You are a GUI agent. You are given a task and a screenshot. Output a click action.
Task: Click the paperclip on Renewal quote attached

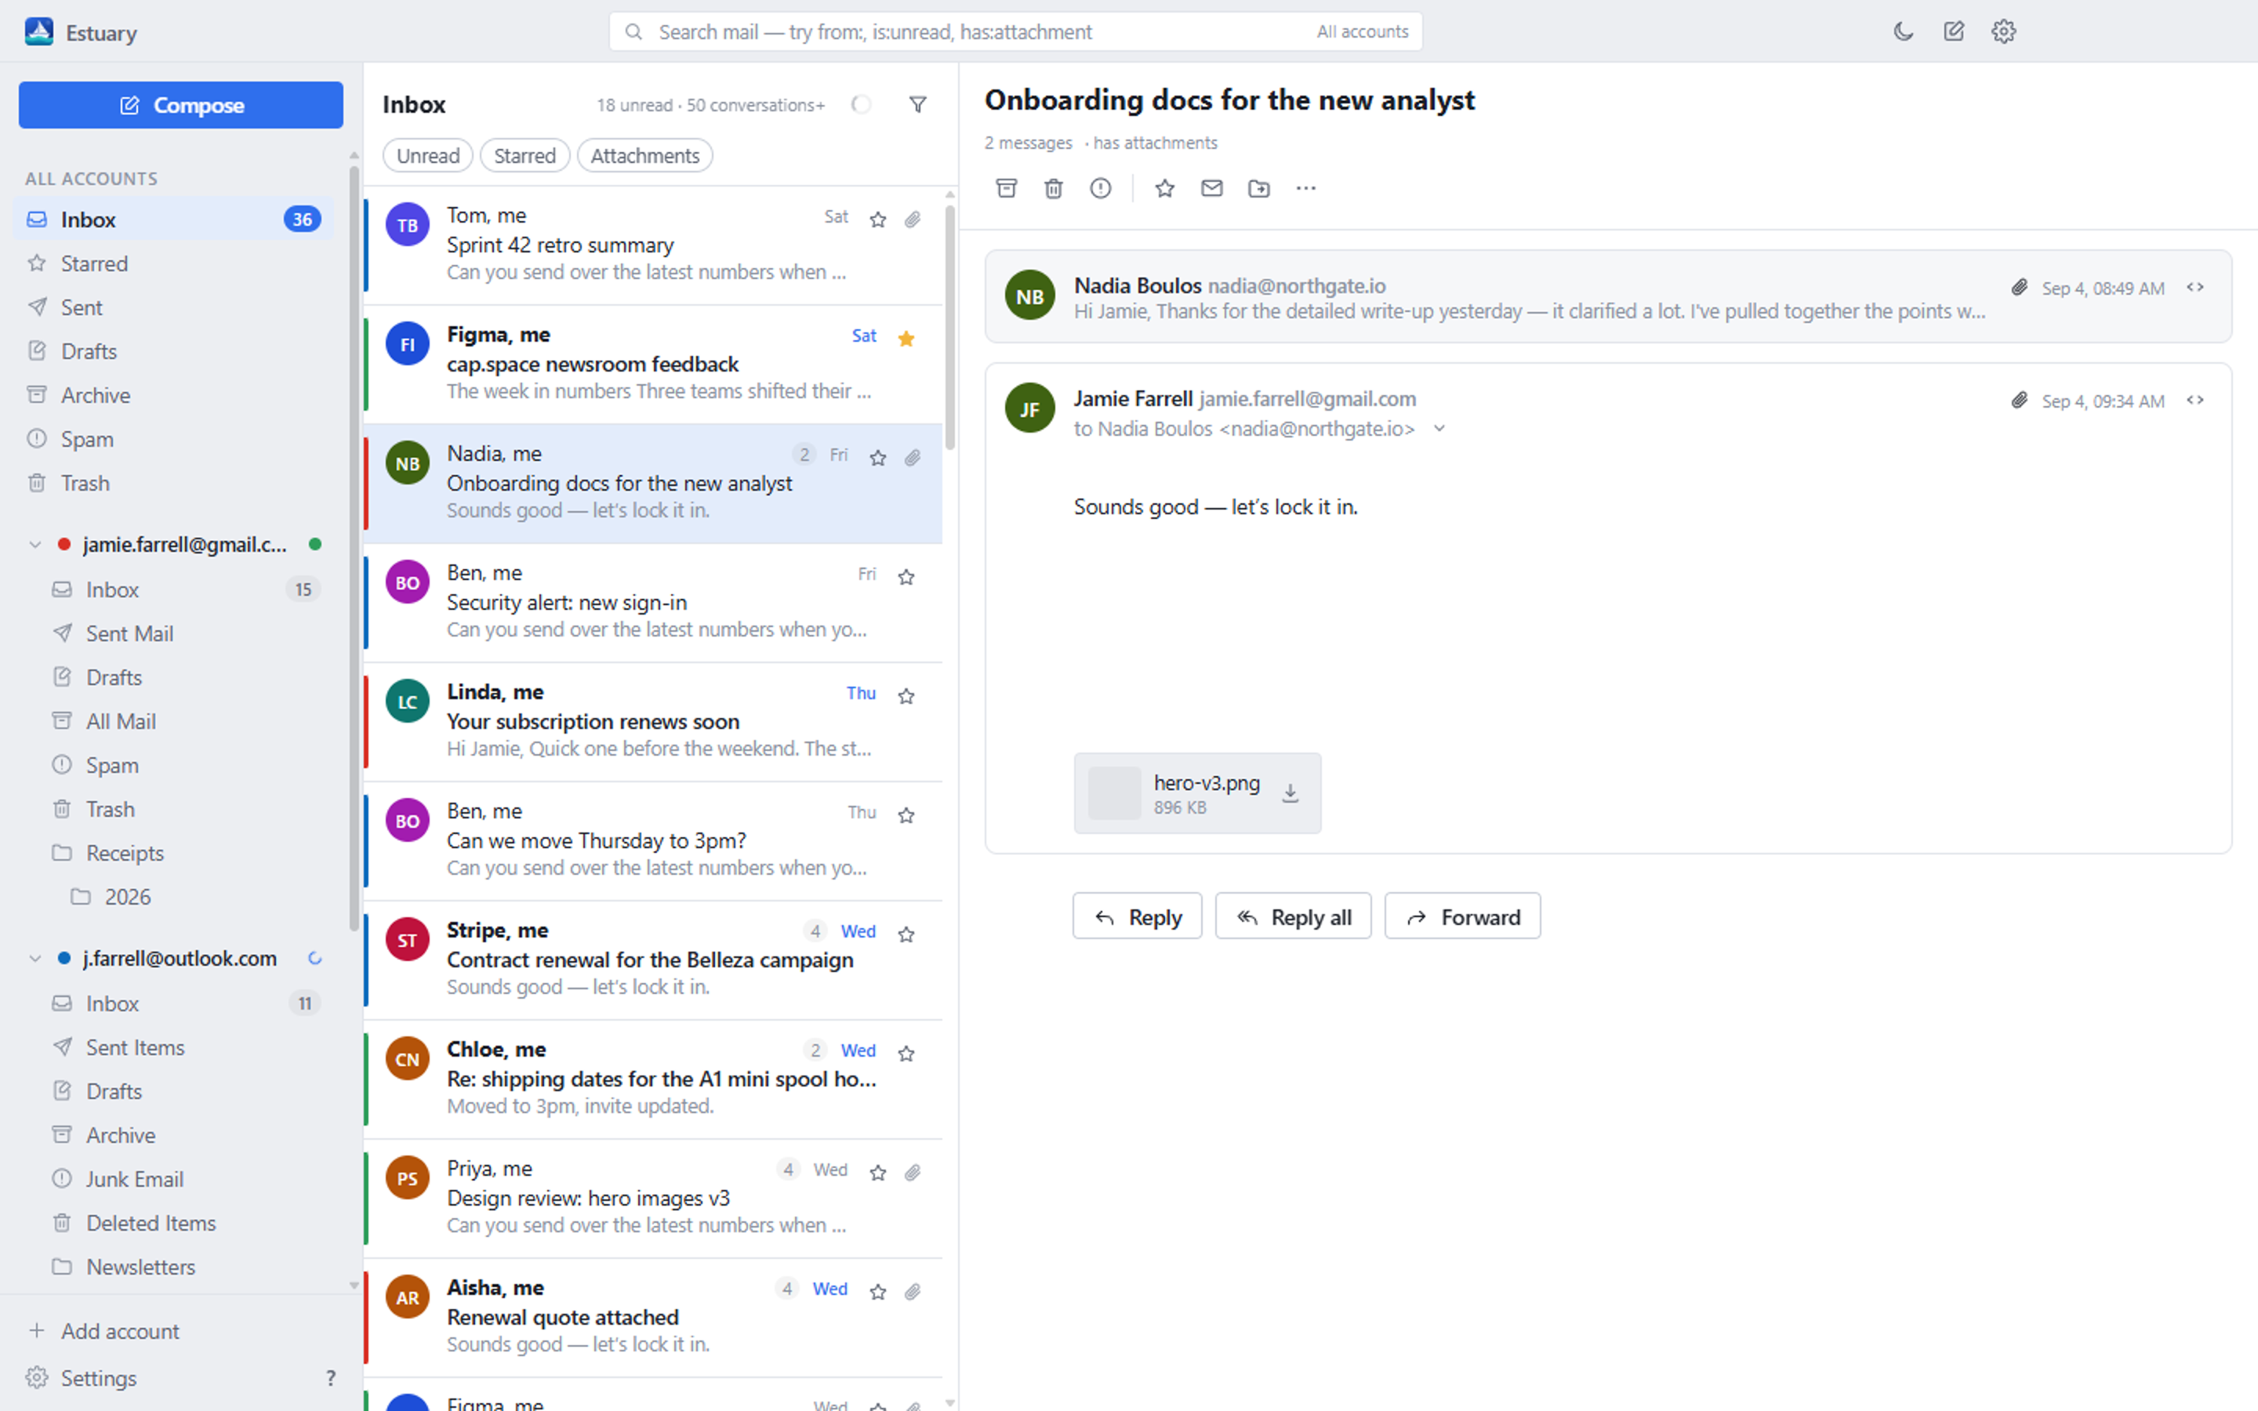pyautogui.click(x=913, y=1290)
